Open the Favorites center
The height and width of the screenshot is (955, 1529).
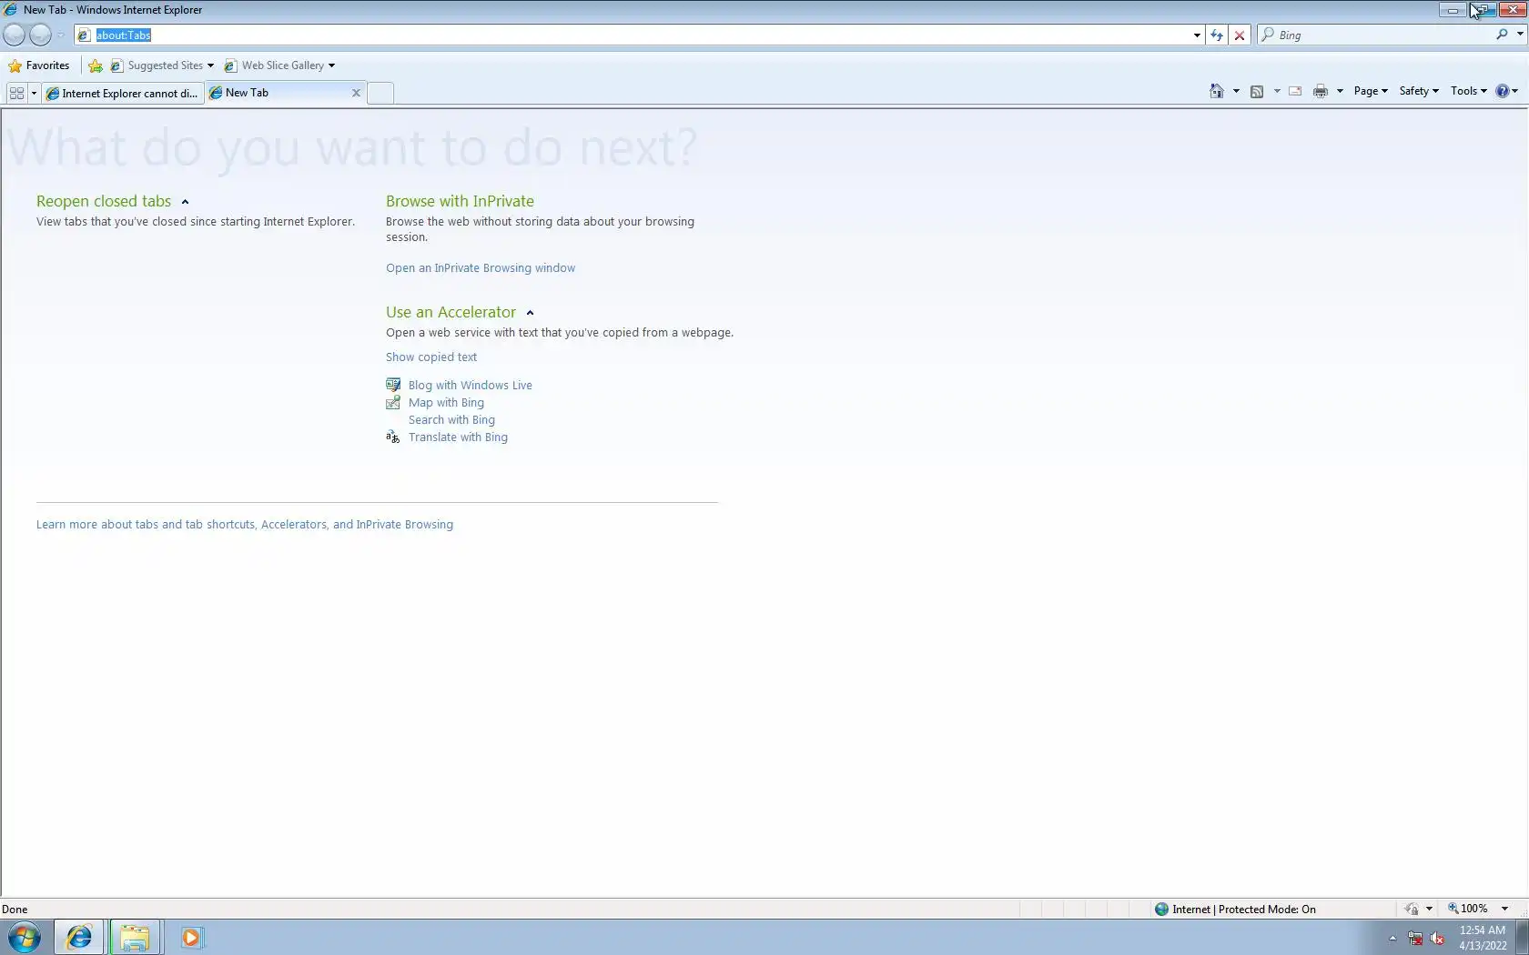pyautogui.click(x=38, y=65)
